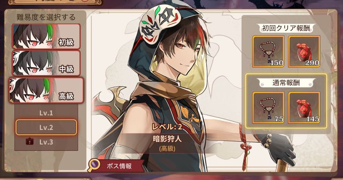Viewport: 343px width, 180px height.
Task: Click the レベル: 2 label
Action: 167,127
